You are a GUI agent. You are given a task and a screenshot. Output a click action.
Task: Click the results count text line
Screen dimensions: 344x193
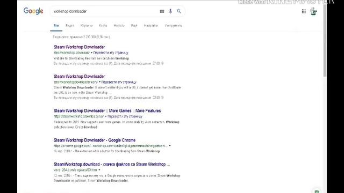[81, 37]
